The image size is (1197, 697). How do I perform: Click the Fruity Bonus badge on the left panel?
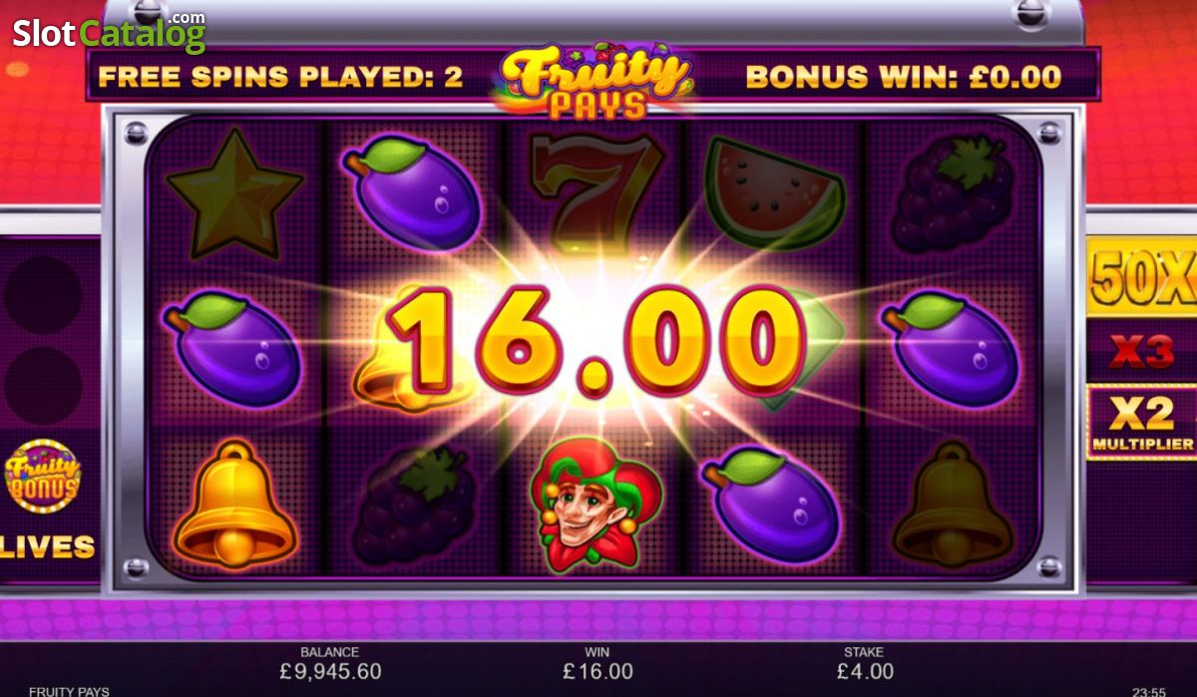(43, 476)
